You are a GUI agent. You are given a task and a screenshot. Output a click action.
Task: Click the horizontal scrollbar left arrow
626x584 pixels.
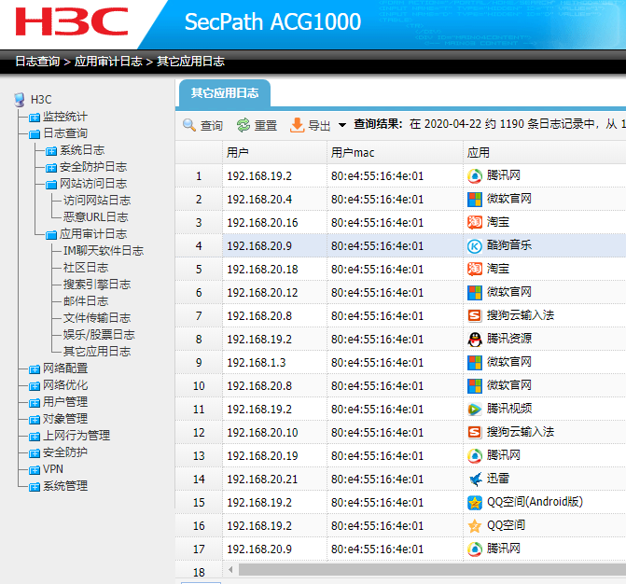(x=230, y=570)
